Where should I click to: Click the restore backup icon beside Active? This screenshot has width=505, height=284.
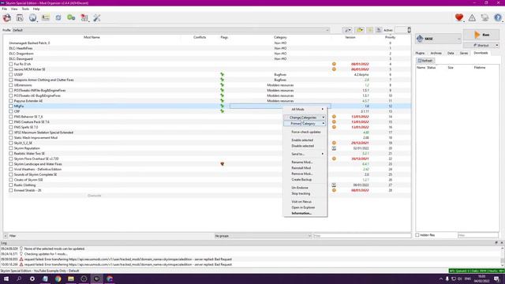point(370,30)
